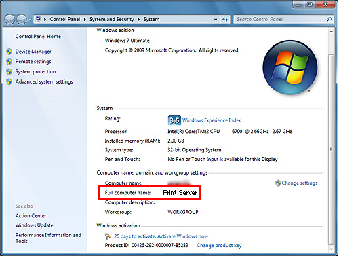Select the System and Security breadcrumb
This screenshot has height=256, width=339.
(x=112, y=19)
